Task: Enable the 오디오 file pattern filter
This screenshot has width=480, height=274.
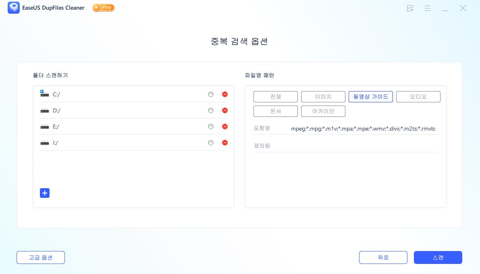Action: [x=418, y=97]
